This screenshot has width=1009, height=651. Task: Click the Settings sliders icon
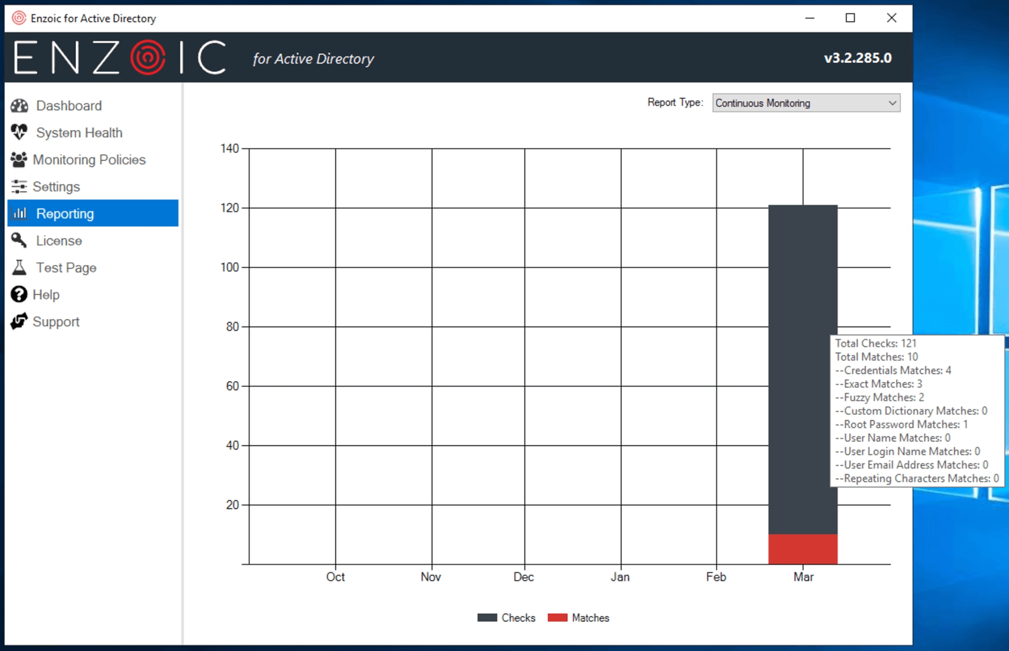pos(19,187)
